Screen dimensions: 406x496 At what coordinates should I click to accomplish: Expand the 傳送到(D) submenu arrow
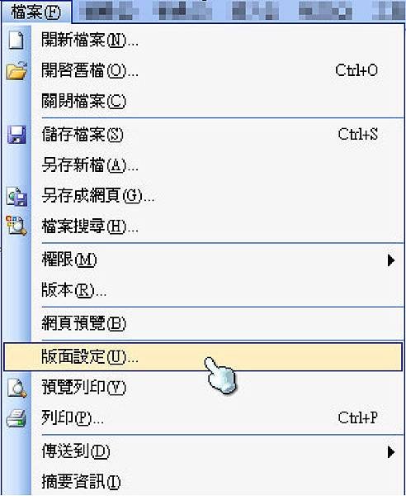[391, 451]
